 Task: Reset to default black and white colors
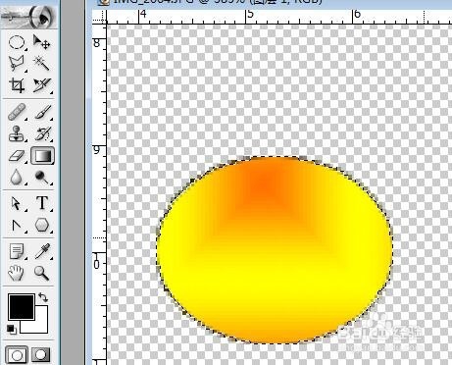(x=12, y=329)
